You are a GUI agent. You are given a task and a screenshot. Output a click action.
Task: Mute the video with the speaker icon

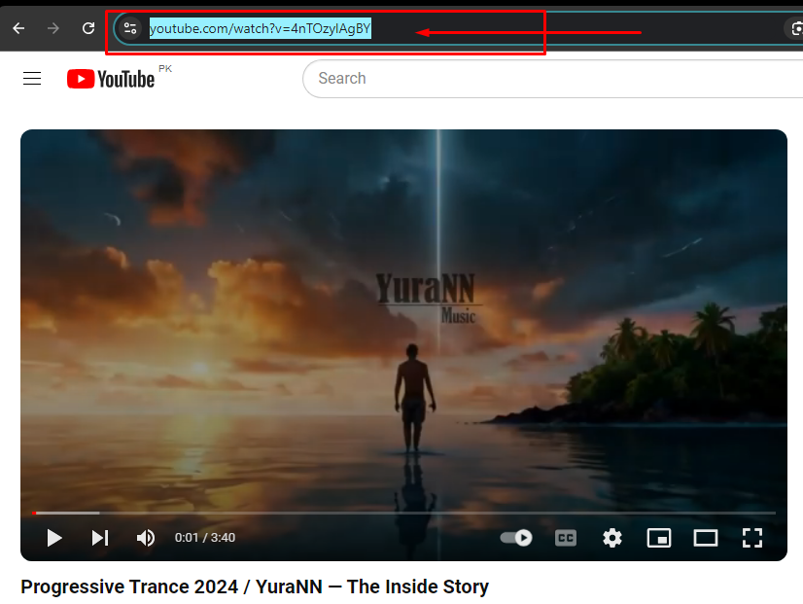tap(146, 538)
